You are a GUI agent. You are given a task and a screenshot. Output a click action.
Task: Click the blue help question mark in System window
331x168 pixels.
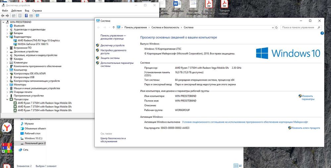click(322, 33)
